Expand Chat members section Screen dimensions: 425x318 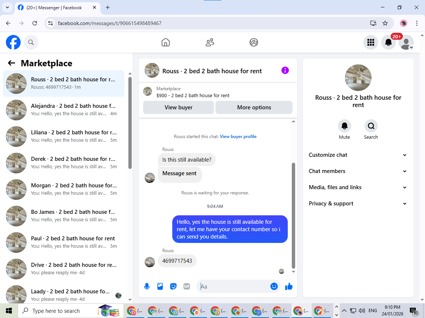pos(358,171)
